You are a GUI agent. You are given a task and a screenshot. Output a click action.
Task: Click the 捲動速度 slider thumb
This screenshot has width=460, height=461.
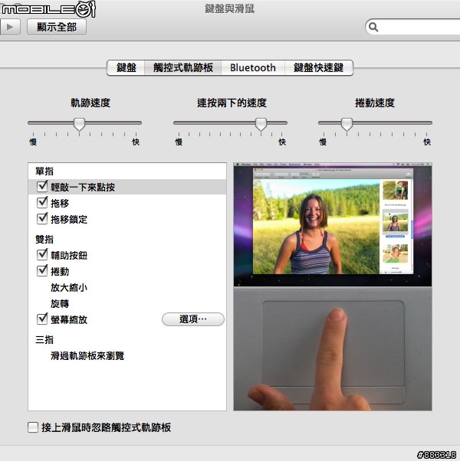coord(347,124)
